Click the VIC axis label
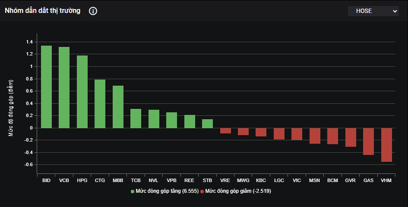The image size is (408, 207). click(297, 181)
